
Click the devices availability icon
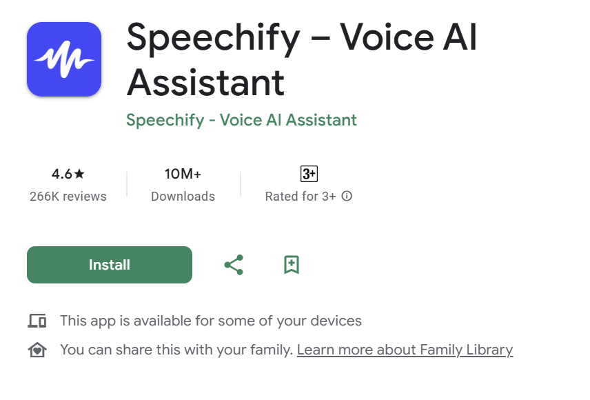click(x=37, y=321)
